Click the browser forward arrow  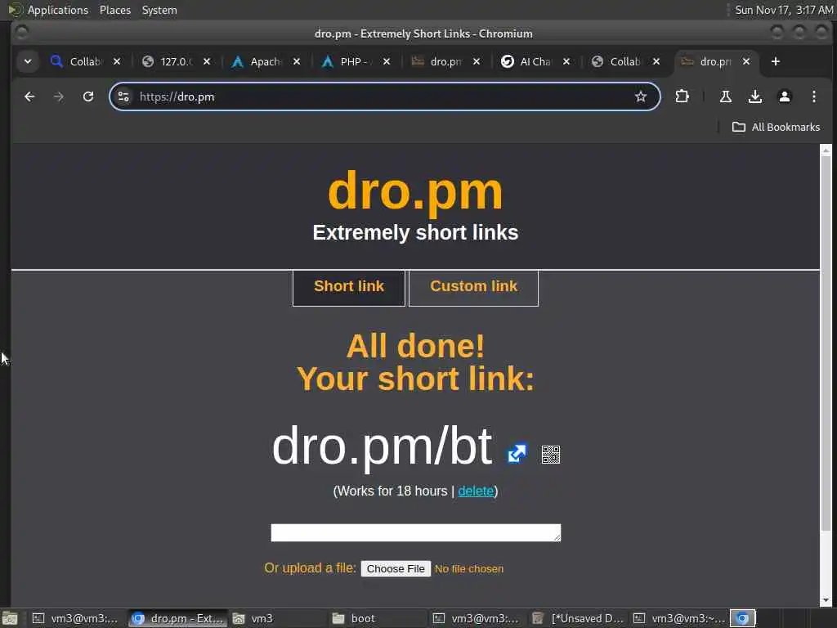[x=59, y=96]
